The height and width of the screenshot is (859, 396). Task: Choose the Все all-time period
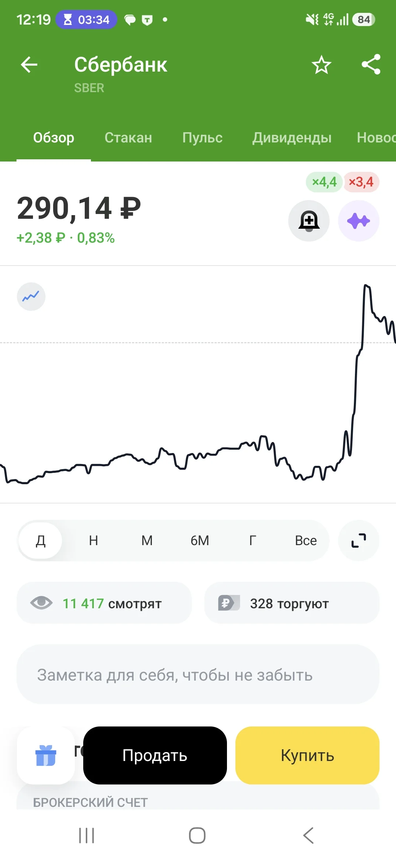306,540
